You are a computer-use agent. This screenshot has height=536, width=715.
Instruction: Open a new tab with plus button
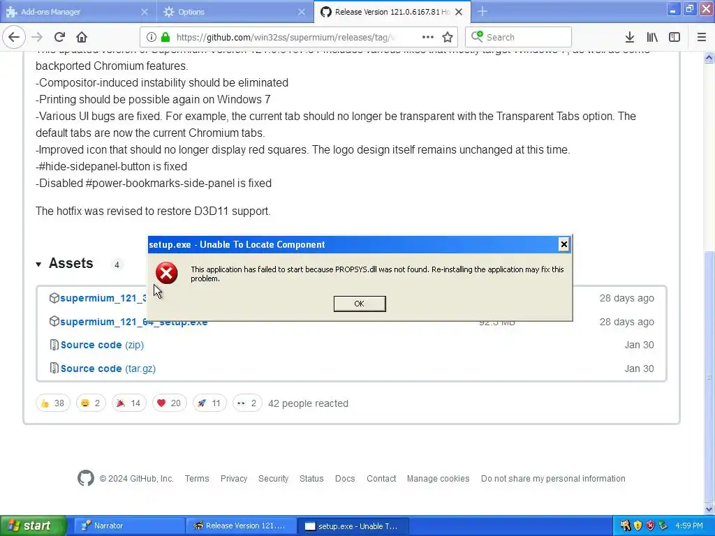[482, 12]
